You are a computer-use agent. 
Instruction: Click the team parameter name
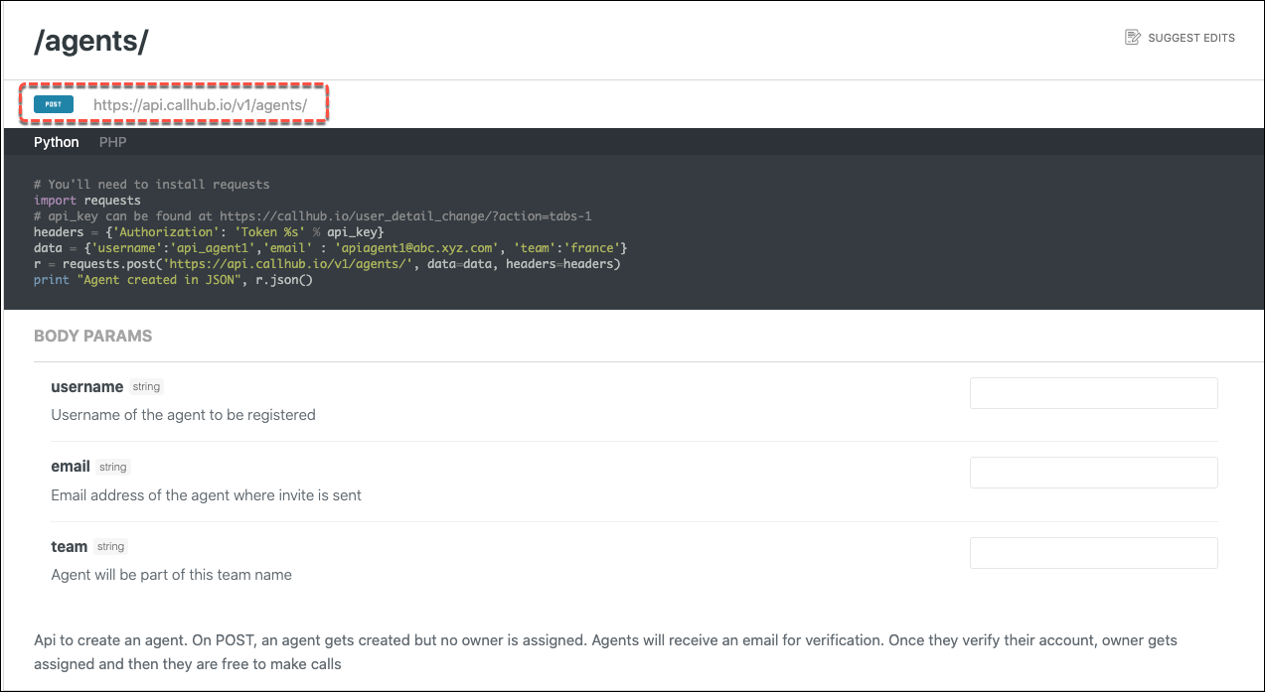click(70, 546)
